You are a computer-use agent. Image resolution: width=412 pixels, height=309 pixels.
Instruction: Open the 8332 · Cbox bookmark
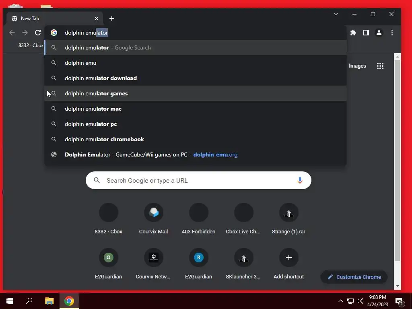tap(31, 45)
